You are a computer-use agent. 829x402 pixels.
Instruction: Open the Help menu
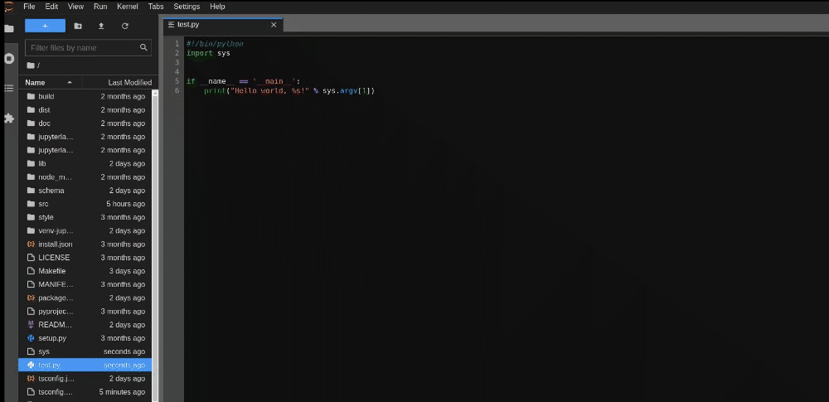tap(217, 7)
